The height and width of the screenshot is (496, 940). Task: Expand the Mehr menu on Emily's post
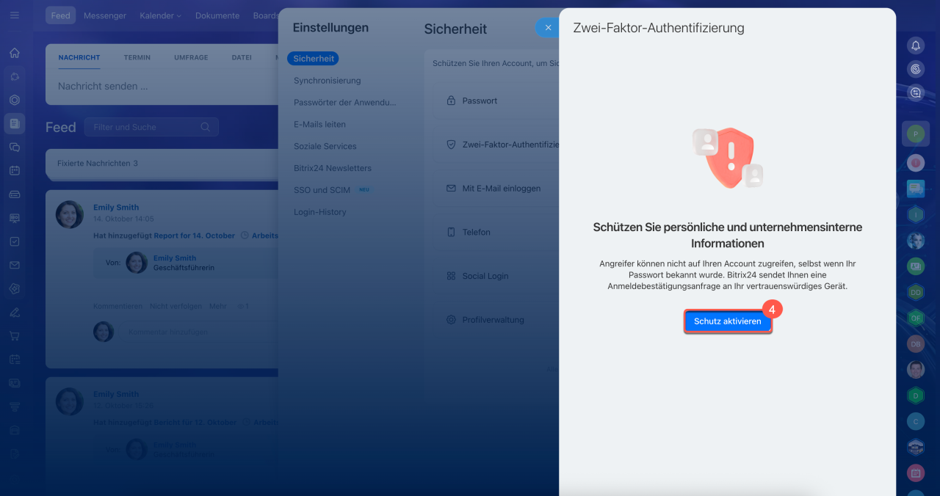coord(218,306)
